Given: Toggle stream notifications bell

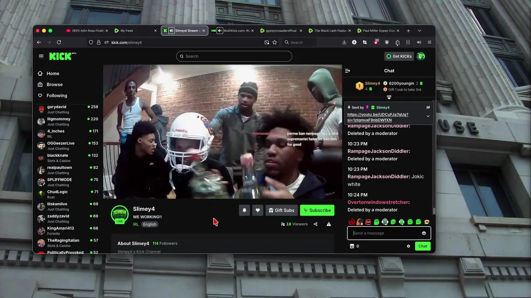Looking at the screenshot, I should [x=244, y=210].
